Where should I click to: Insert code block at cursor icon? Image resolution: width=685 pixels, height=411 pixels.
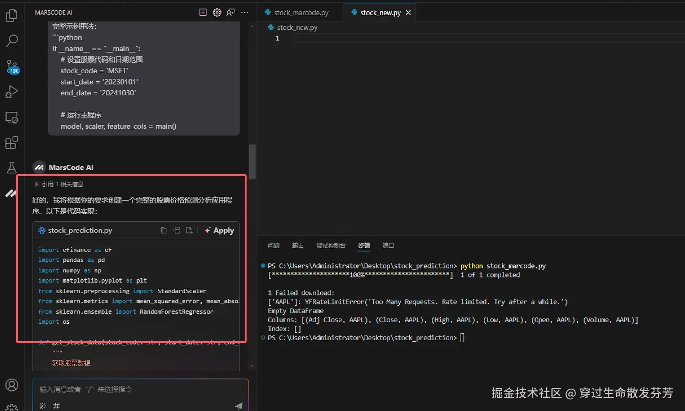pos(176,230)
